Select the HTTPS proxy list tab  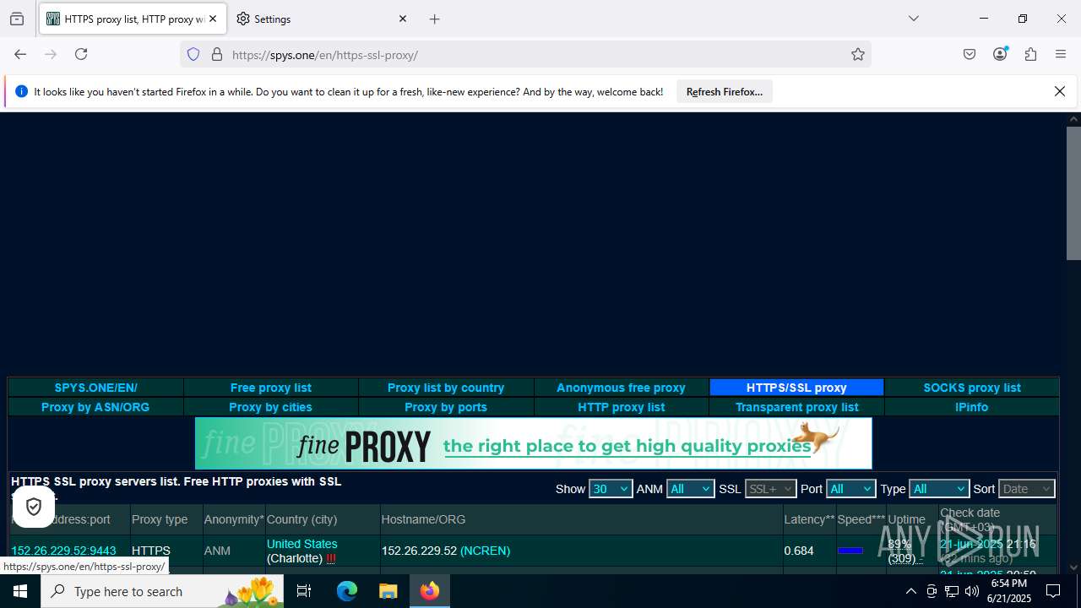pos(133,19)
